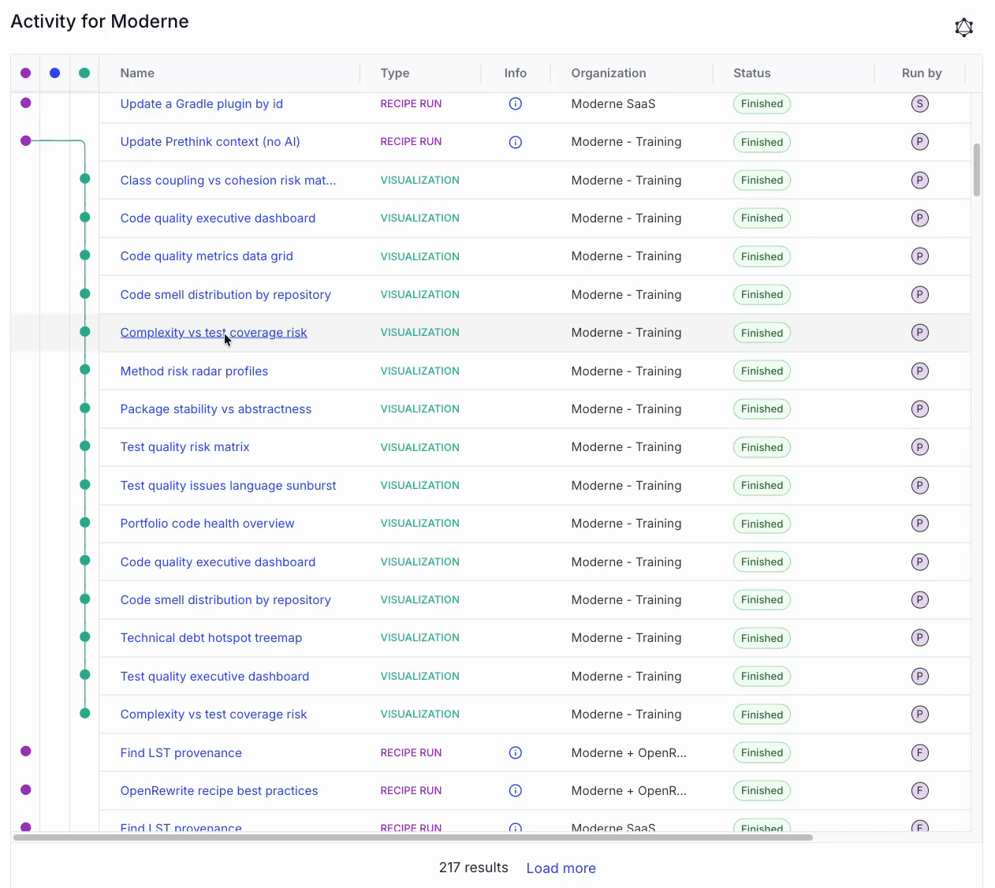Click Finished badge in Update a Gradle plugin row

click(762, 103)
